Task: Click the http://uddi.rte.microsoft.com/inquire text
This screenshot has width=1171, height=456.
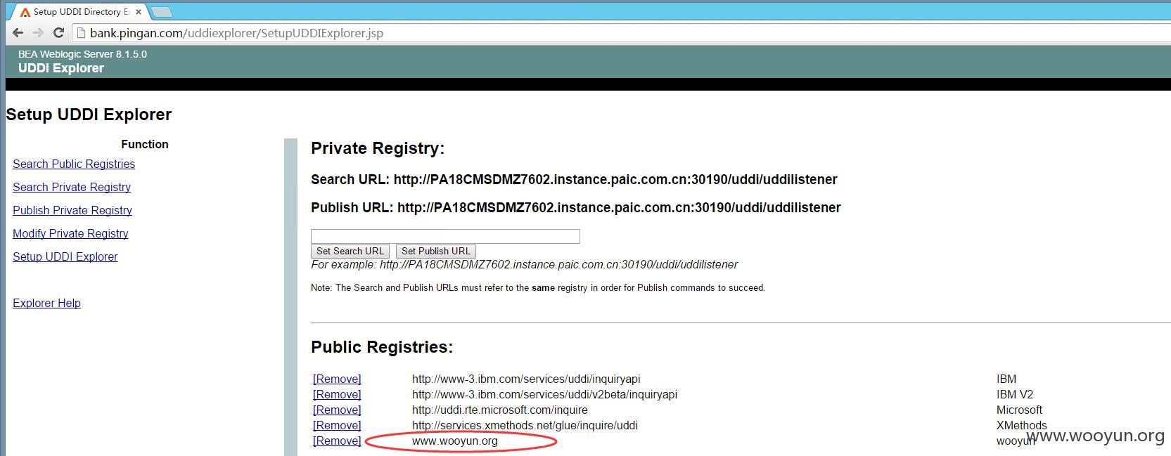Action: coord(500,410)
